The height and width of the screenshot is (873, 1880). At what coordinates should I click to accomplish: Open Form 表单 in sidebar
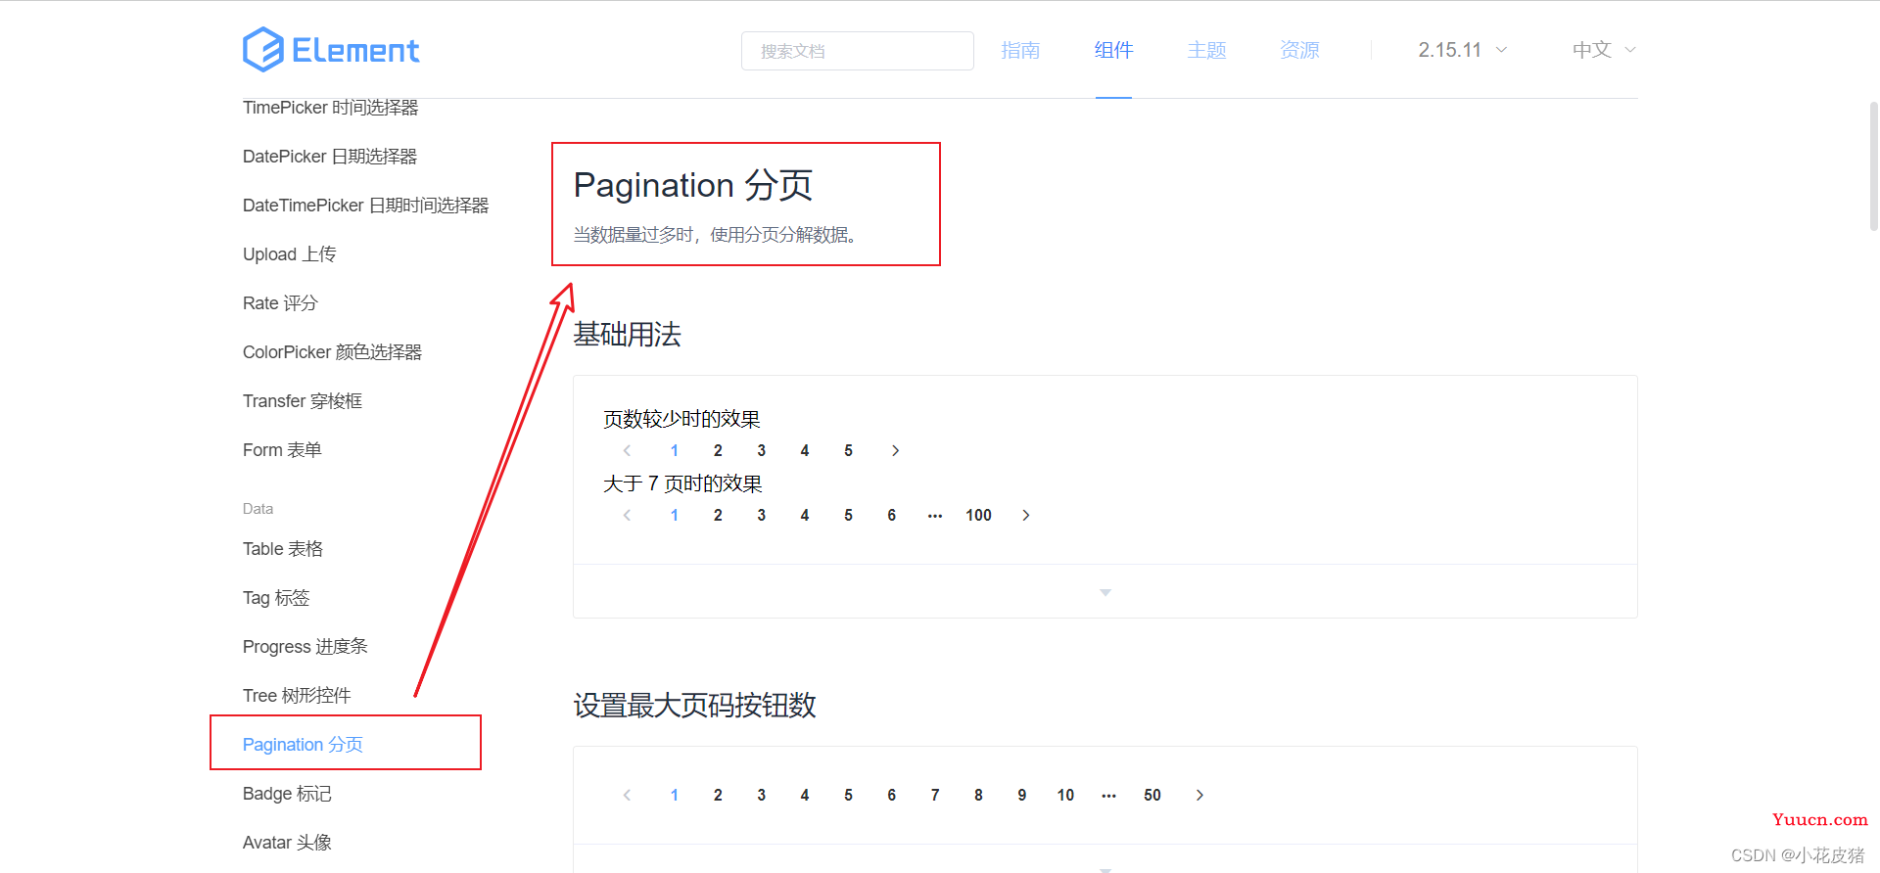click(x=282, y=450)
